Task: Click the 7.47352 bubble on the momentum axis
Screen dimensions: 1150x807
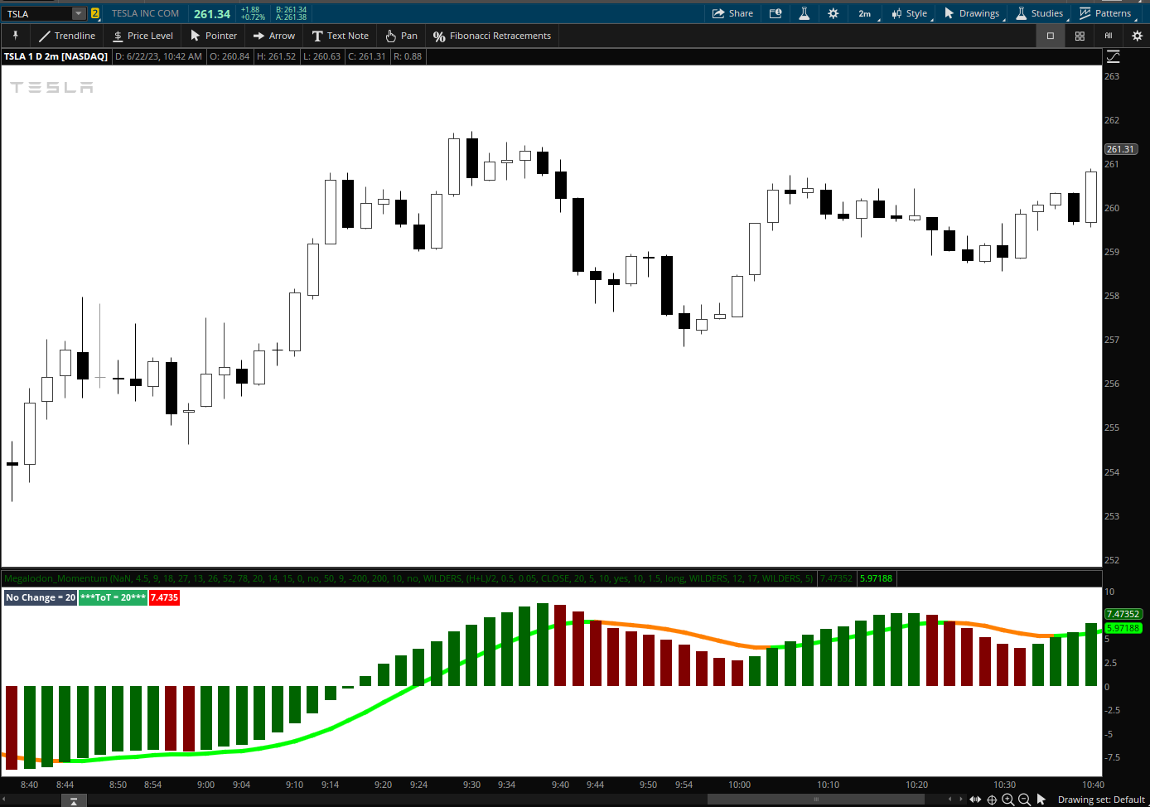Action: [1123, 614]
